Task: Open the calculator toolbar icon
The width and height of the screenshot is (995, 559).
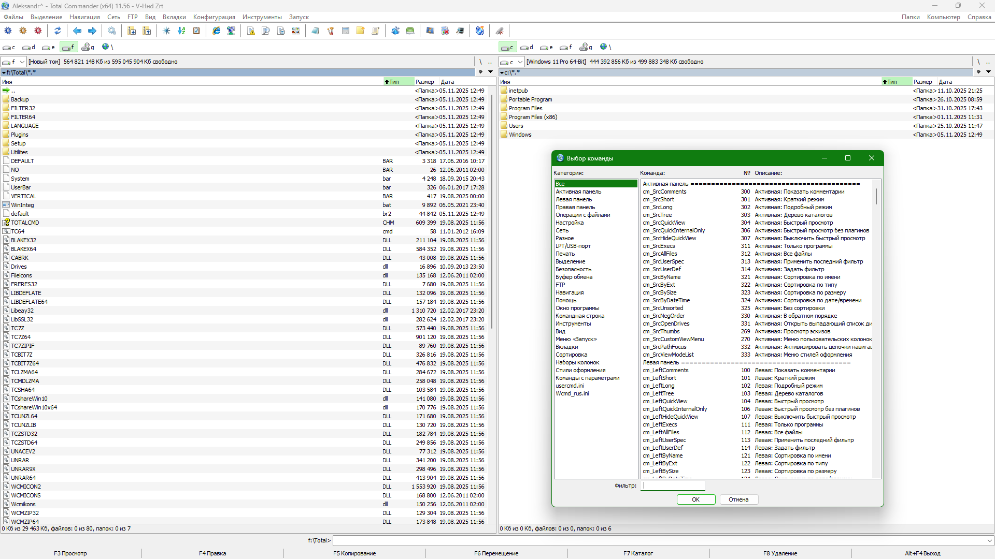Action: [346, 31]
